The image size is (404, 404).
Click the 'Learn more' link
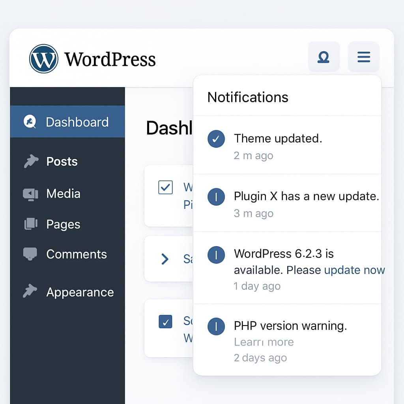pyautogui.click(x=264, y=342)
